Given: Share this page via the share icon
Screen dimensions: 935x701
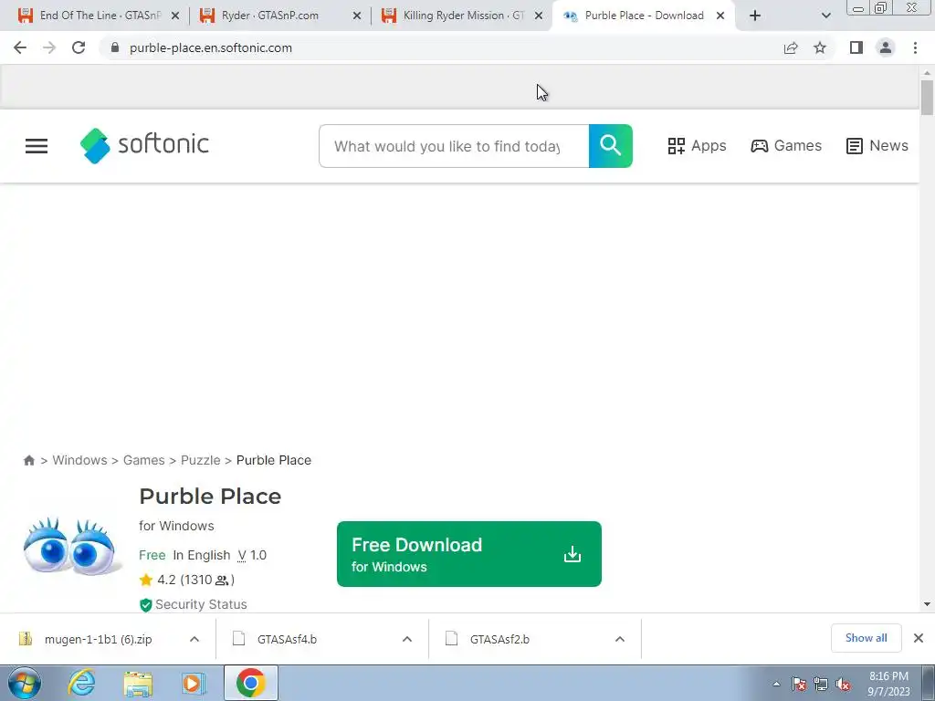Looking at the screenshot, I should click(791, 47).
